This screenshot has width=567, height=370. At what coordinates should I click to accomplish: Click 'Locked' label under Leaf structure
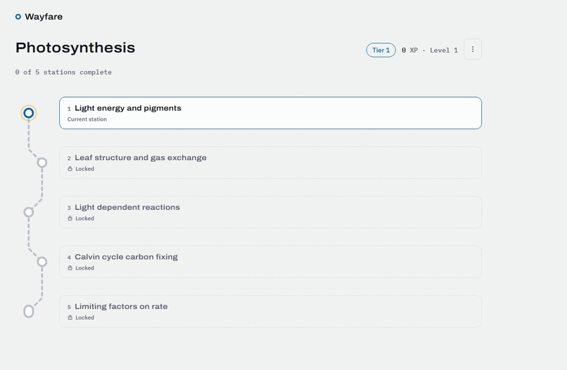point(84,169)
